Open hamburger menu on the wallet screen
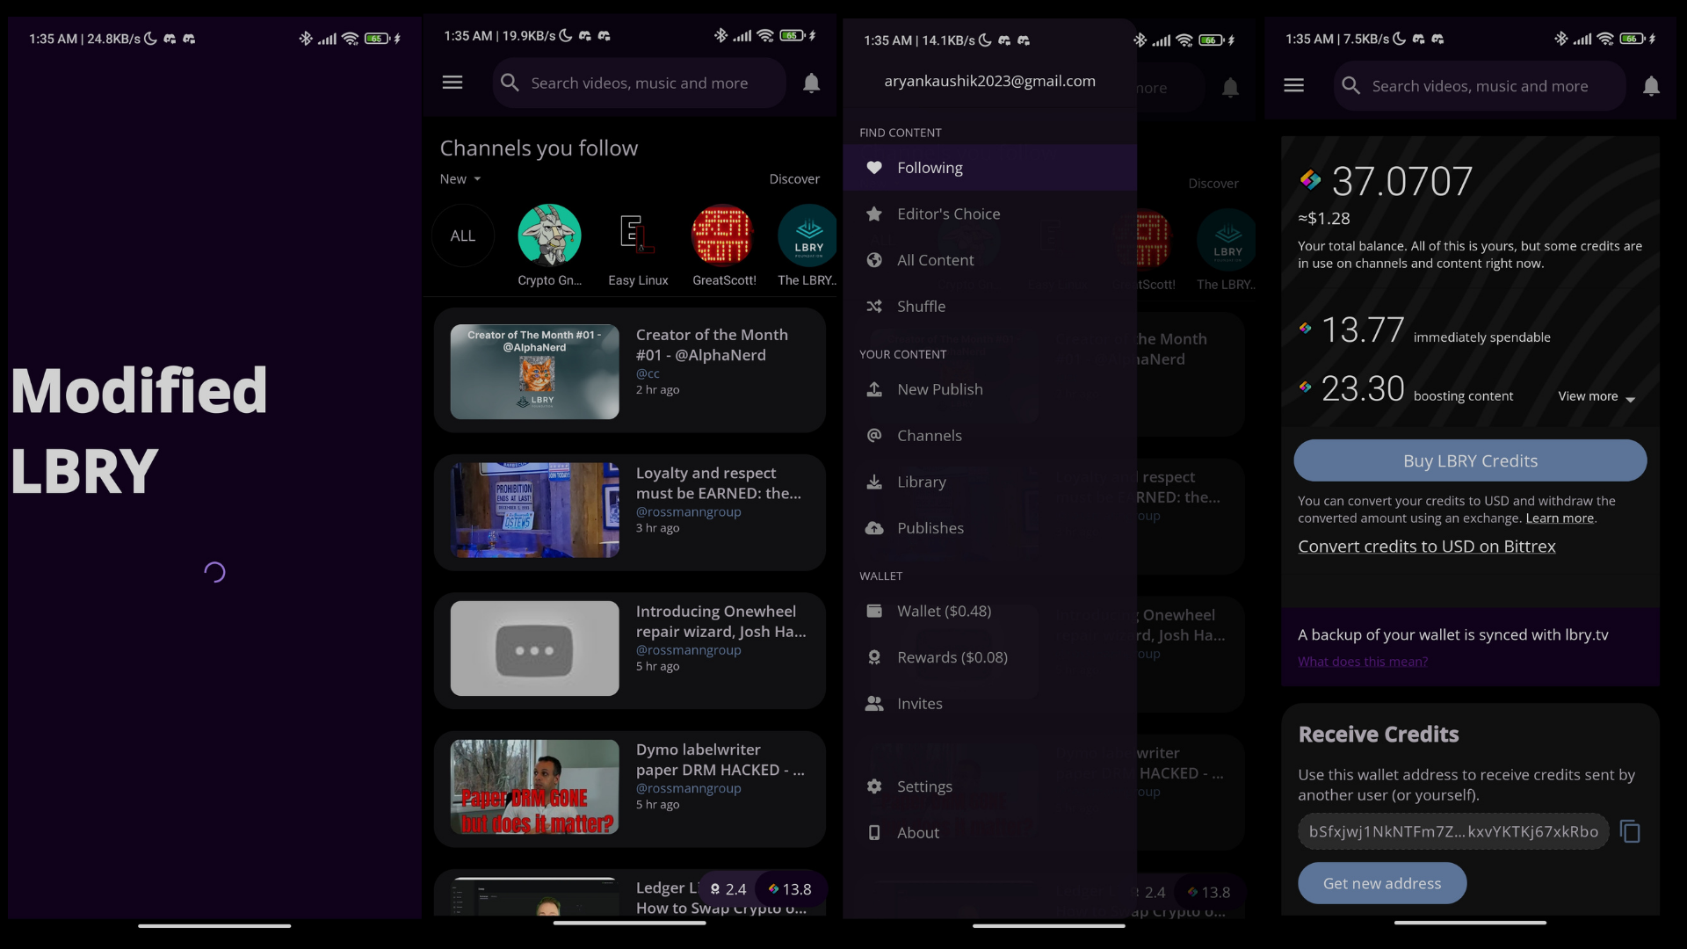Screen dimensions: 1687x949 1293,86
